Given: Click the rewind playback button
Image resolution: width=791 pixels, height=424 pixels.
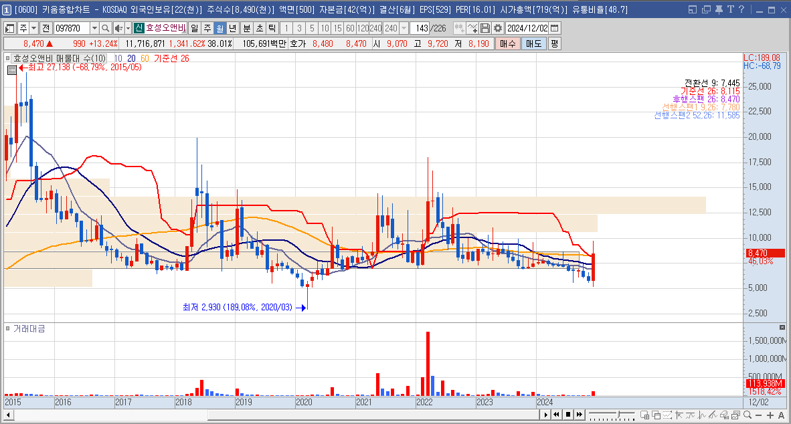Looking at the screenshot, I should click(556, 415).
